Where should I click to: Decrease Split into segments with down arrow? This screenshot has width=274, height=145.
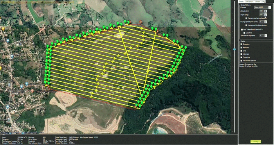point(266,36)
